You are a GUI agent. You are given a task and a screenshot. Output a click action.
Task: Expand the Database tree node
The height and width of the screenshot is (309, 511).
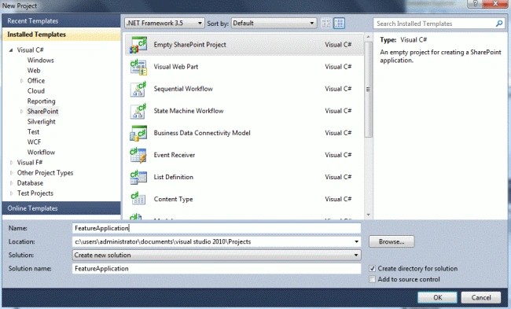point(12,183)
